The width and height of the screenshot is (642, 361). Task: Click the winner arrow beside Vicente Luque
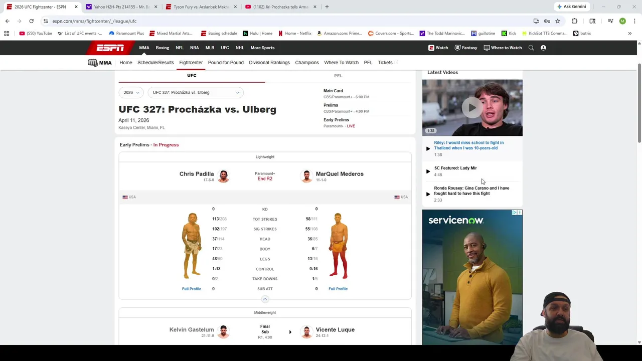click(x=290, y=332)
